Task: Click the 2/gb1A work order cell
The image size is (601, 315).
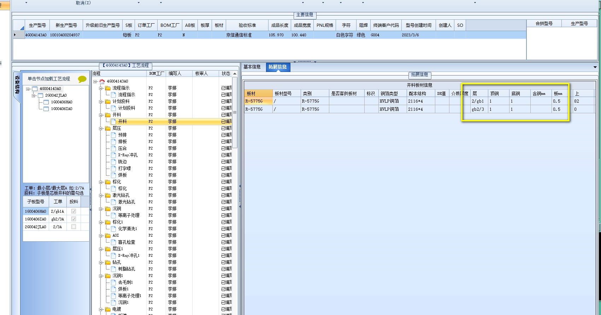Action: 58,211
